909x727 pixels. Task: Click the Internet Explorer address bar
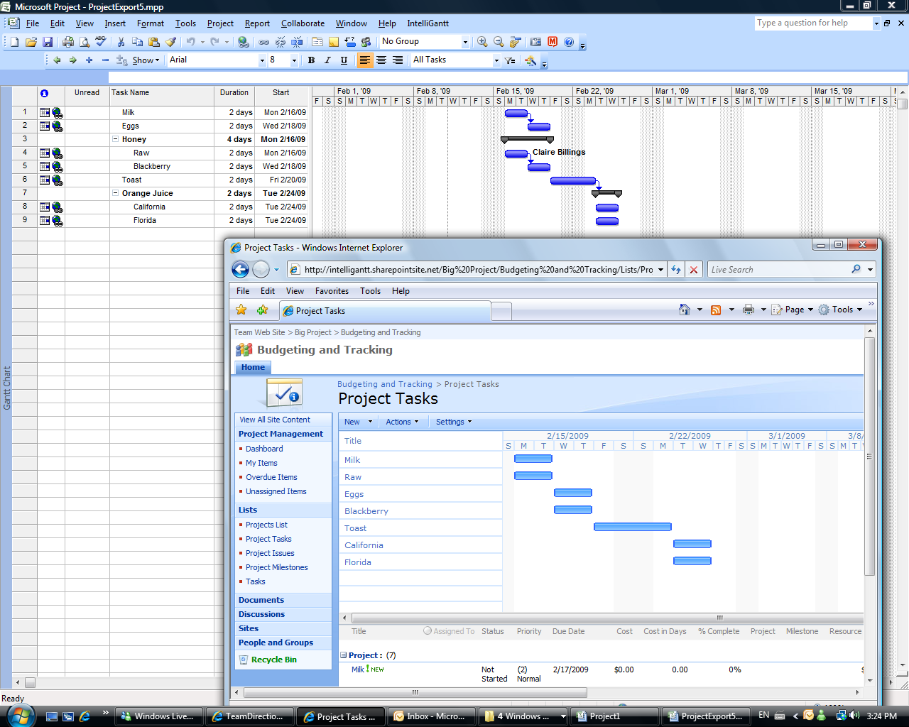(x=477, y=270)
